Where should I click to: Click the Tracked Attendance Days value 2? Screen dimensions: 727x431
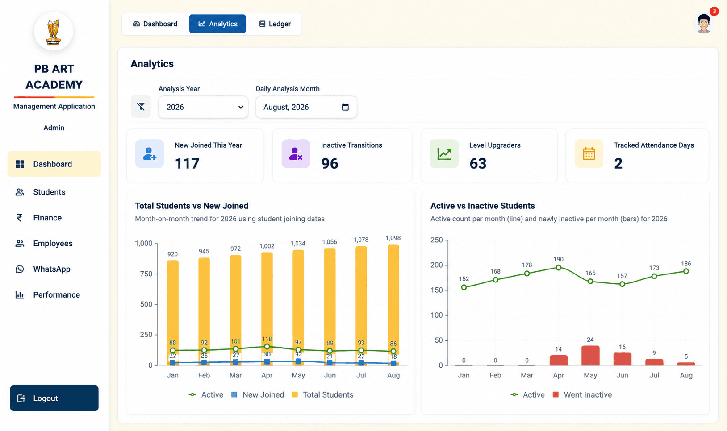618,164
